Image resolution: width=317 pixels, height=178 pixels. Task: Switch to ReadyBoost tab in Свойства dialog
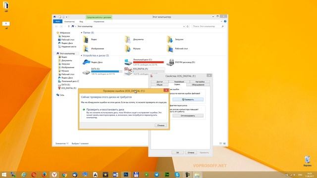coord(179,82)
